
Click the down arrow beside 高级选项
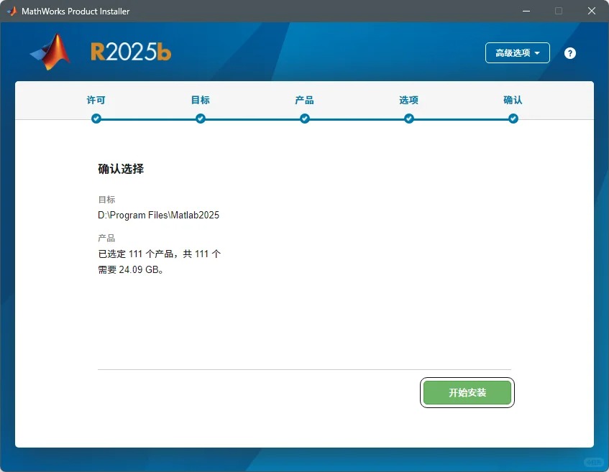coord(536,52)
